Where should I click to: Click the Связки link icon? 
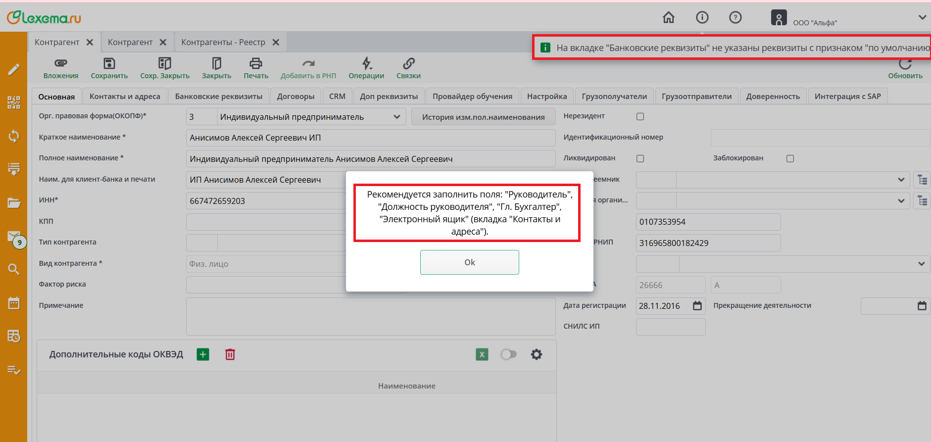tap(408, 63)
